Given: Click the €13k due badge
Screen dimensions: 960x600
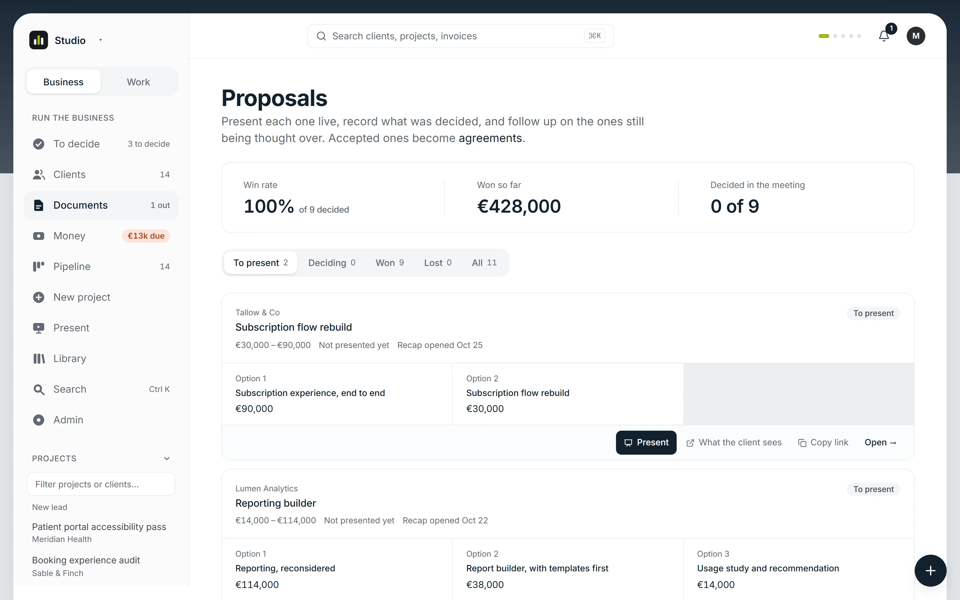Looking at the screenshot, I should tap(146, 236).
